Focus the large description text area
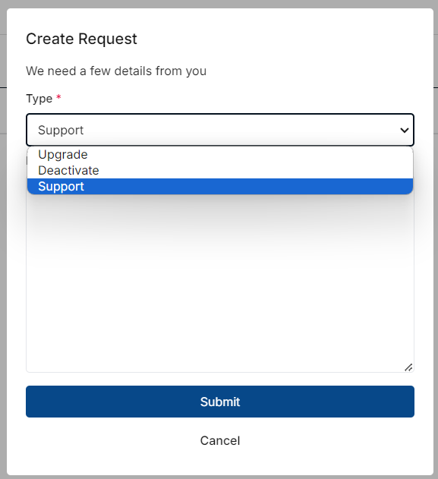Image resolution: width=438 pixels, height=479 pixels. coord(220,284)
